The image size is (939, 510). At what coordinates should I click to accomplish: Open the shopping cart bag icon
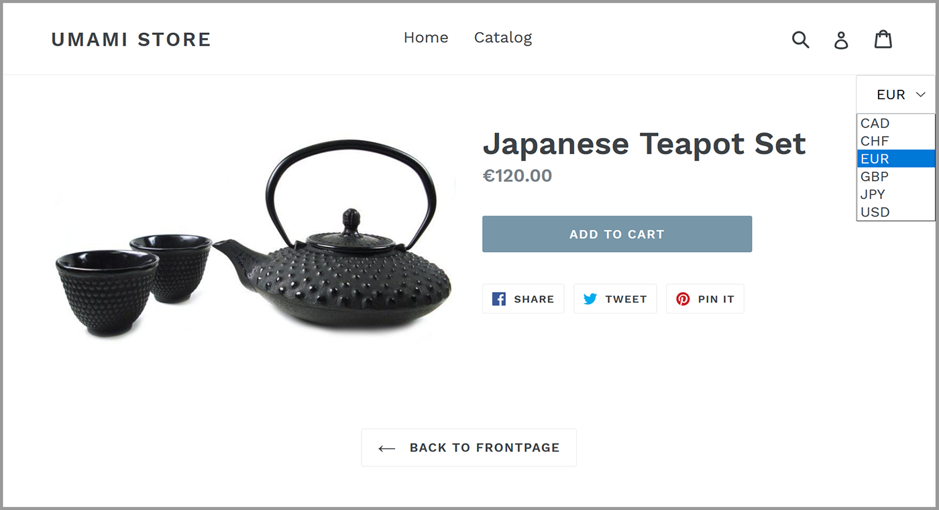(883, 39)
